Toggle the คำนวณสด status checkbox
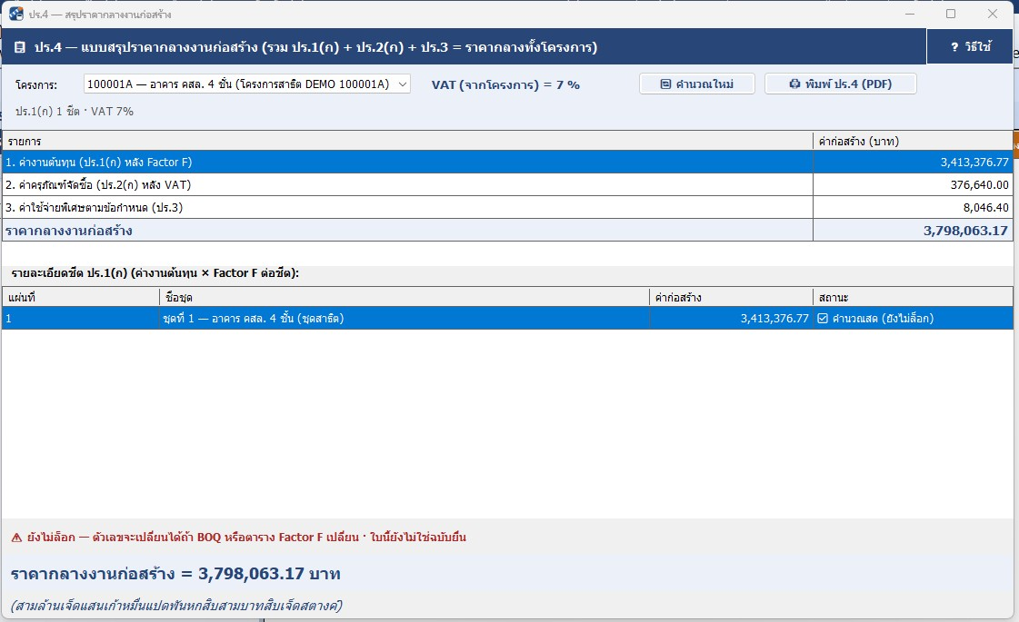The image size is (1019, 622). 823,318
